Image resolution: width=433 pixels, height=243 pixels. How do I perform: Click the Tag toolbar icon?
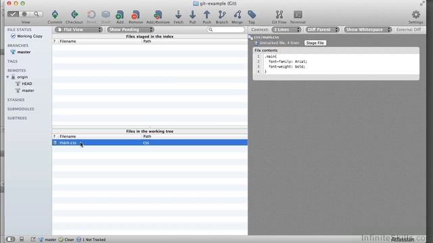[252, 15]
